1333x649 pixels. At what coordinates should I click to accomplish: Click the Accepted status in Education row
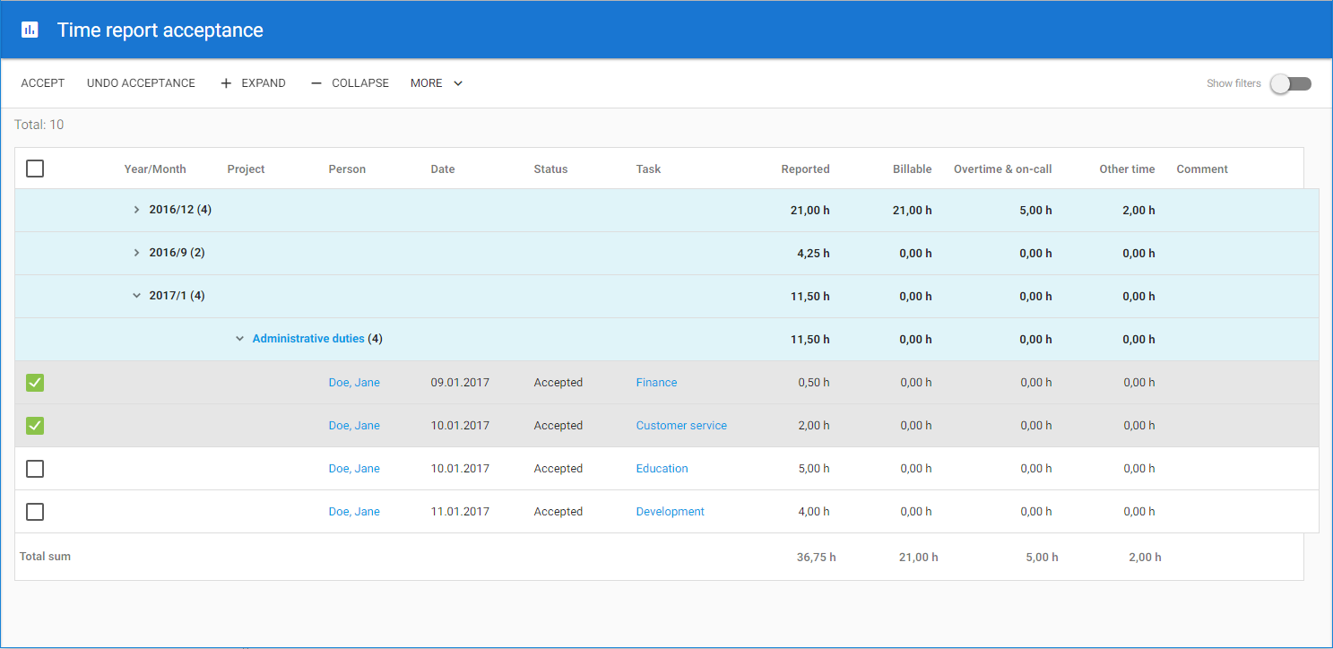tap(558, 469)
